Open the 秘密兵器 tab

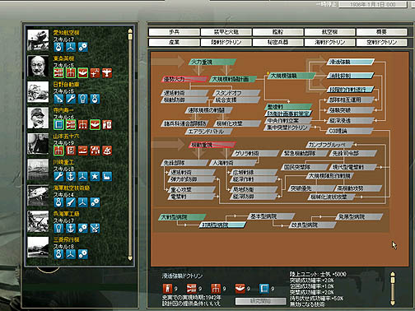point(277,42)
